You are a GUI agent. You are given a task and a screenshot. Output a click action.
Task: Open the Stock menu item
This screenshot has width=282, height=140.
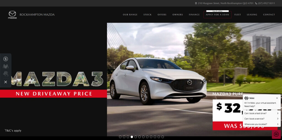(148, 15)
